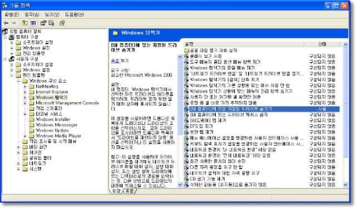Viewport: 356px width, 208px height.
Task: Click the Back arrow toolbar icon
Action: coord(6,23)
